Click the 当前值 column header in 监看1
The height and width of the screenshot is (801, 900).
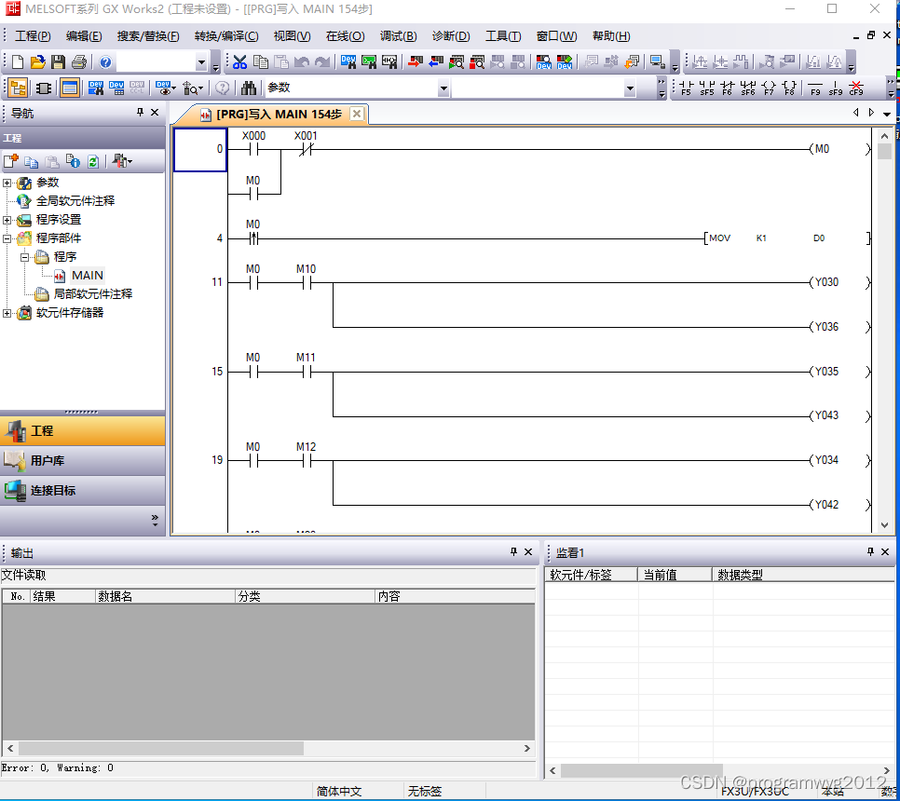point(675,575)
